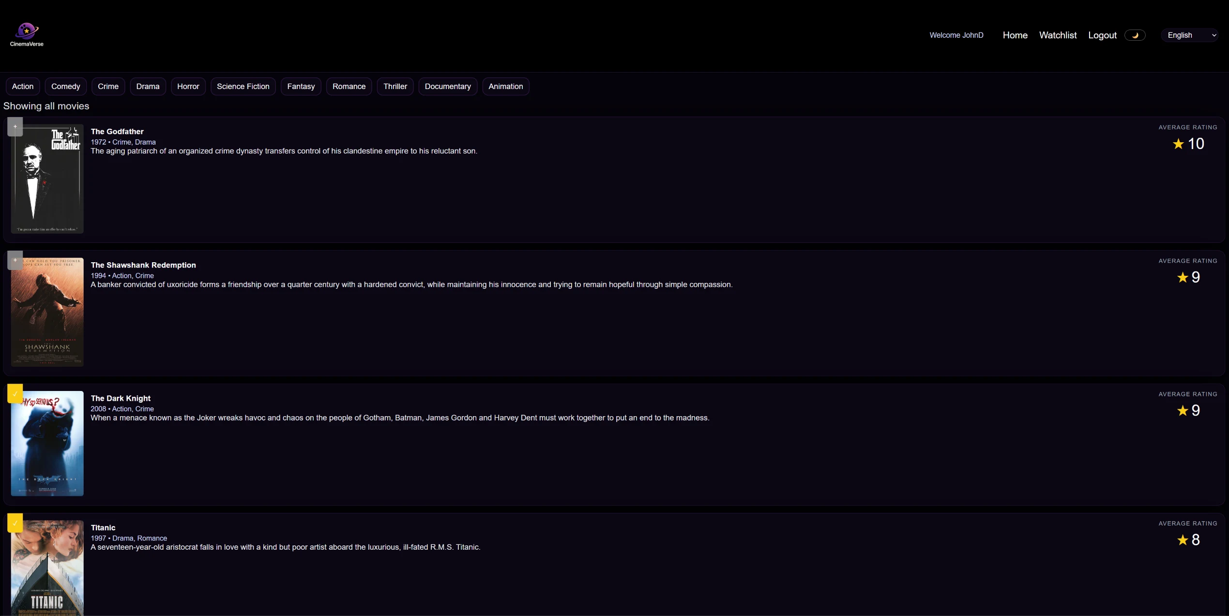Viewport: 1229px width, 616px height.
Task: Open The Dark Knight Joker poster
Action: (x=47, y=443)
